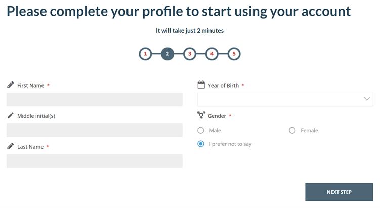Select 'I prefer not to say' radio
380x208 pixels.
[x=201, y=144]
